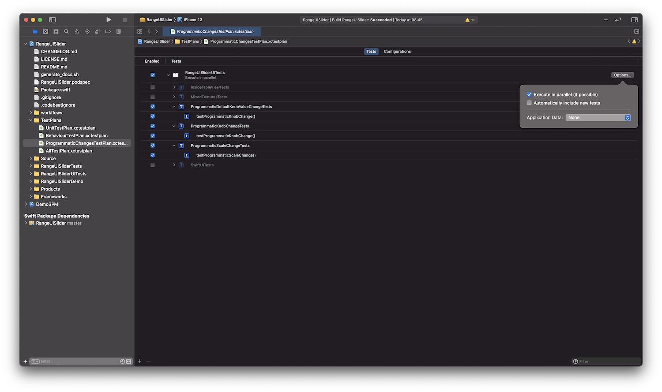Toggle the inspector panel
Viewport: 662px width, 392px height.
634,20
